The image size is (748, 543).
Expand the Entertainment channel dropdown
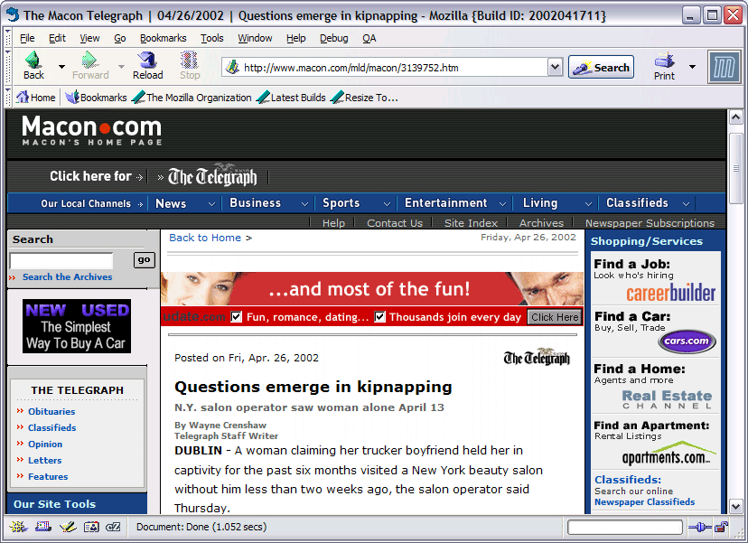click(502, 204)
